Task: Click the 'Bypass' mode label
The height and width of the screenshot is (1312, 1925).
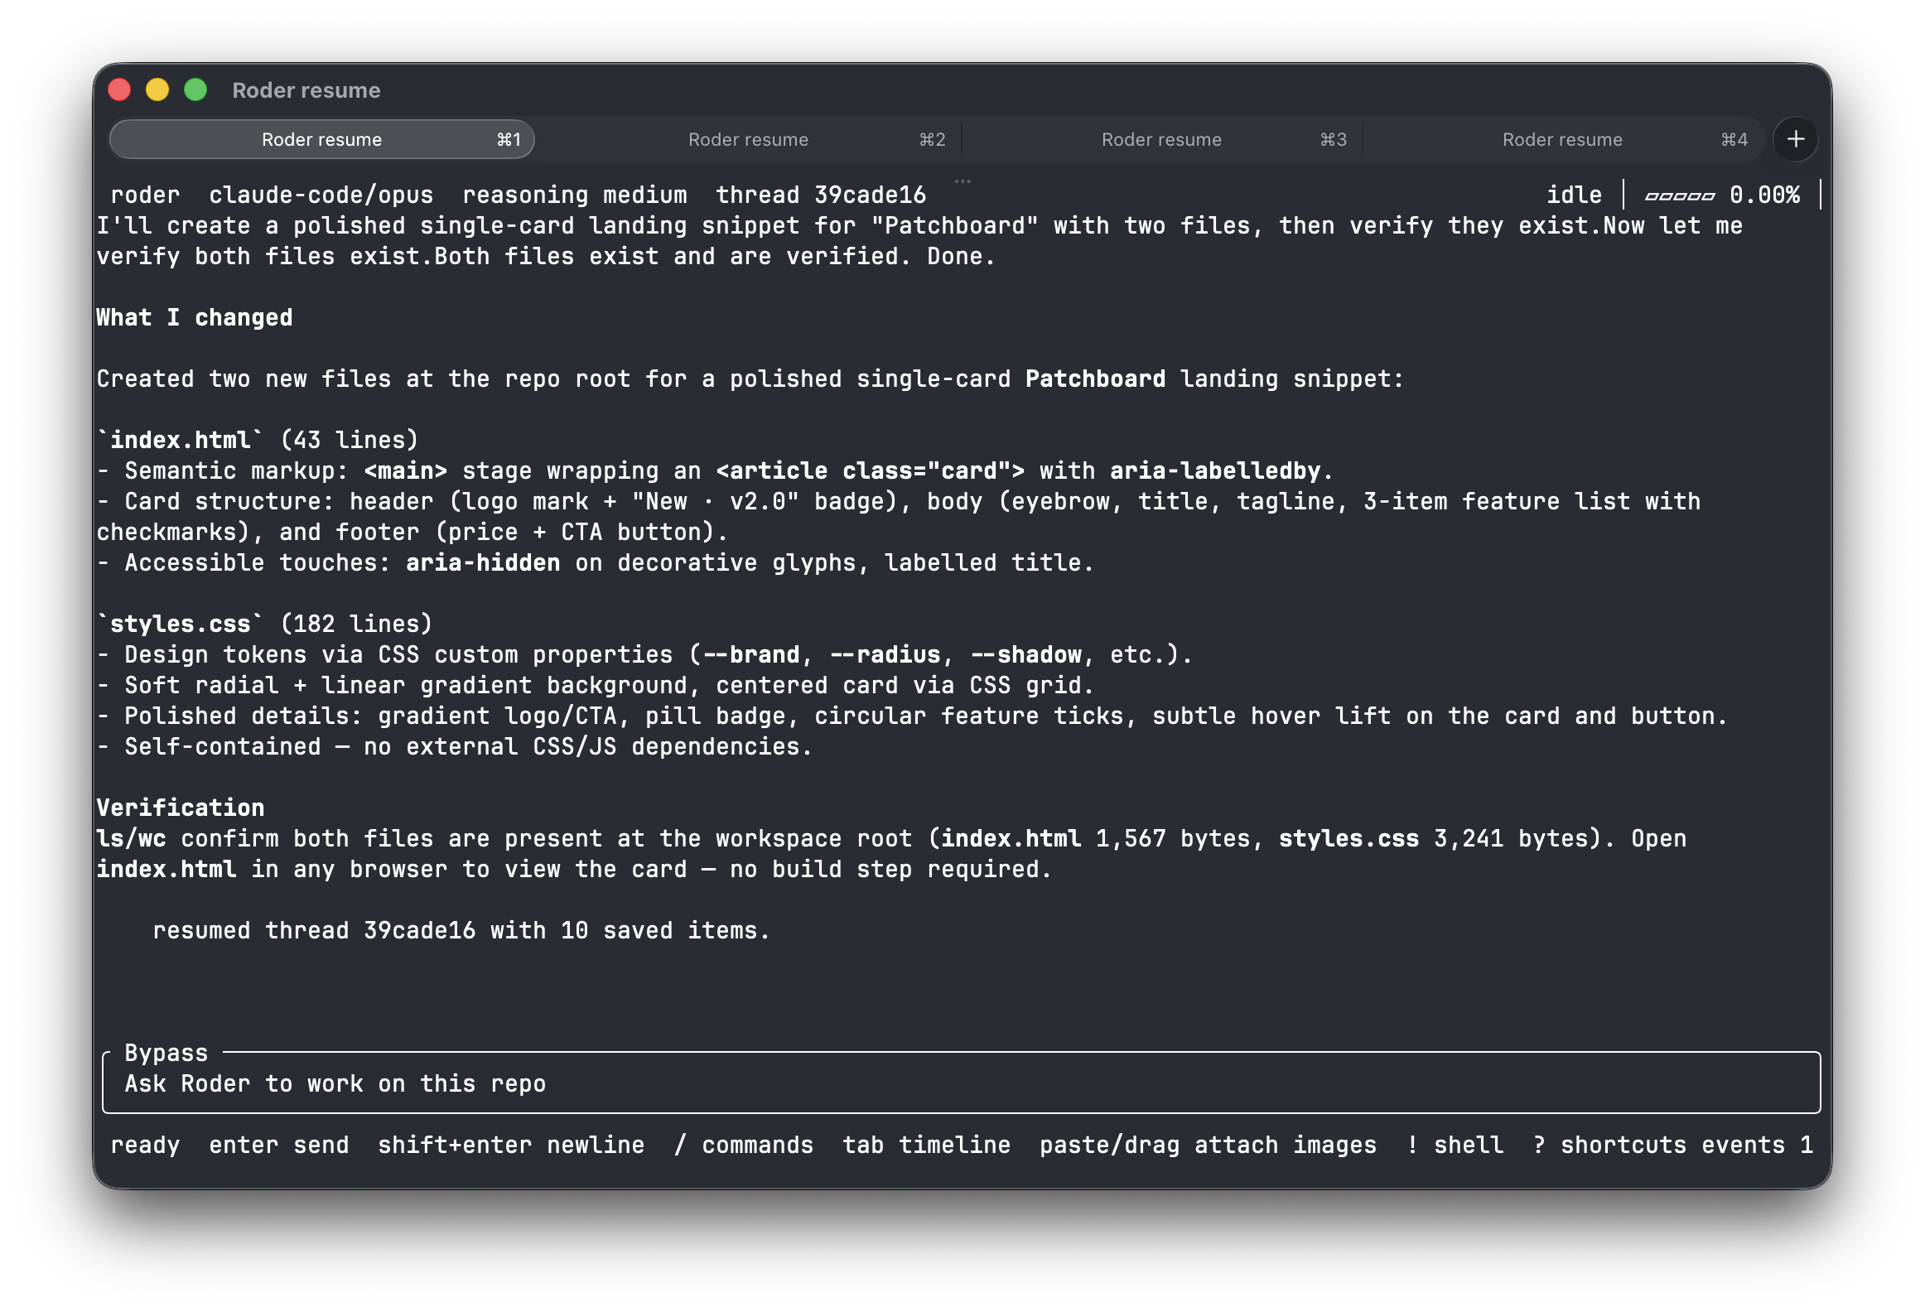Action: tap(166, 1053)
